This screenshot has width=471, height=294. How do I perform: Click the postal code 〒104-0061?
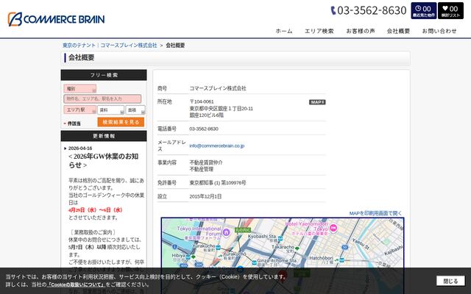pos(202,101)
